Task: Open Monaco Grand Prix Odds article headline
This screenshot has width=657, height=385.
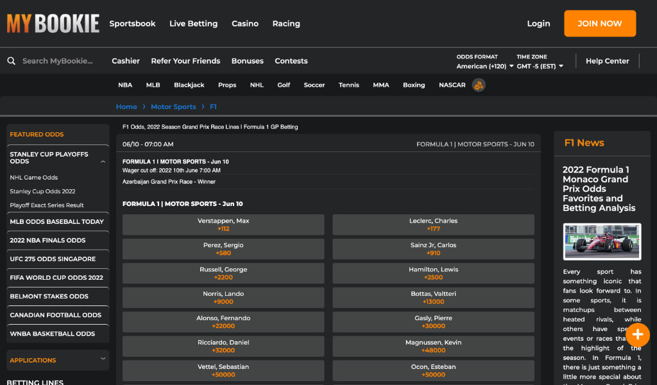Action: pos(599,189)
